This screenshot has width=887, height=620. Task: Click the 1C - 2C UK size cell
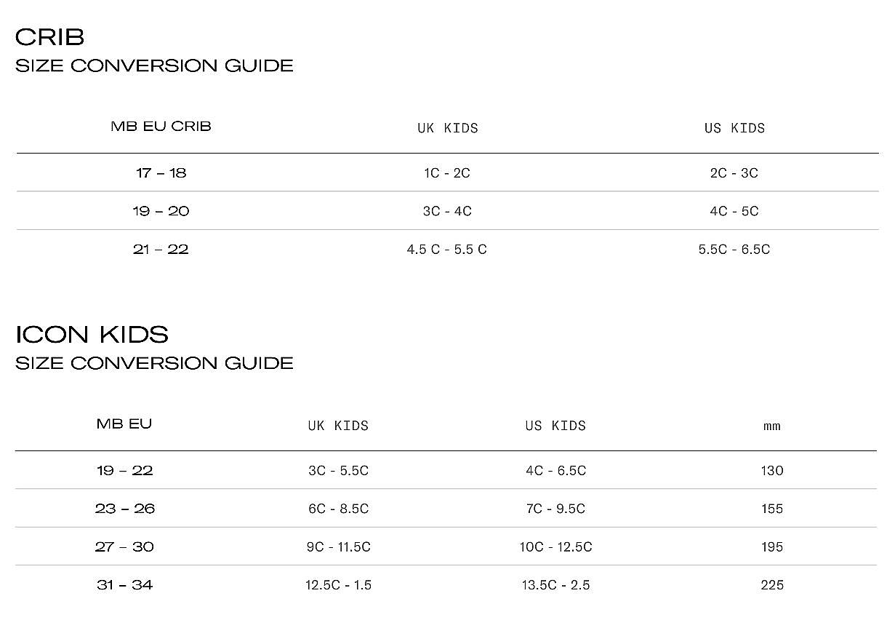pyautogui.click(x=447, y=173)
